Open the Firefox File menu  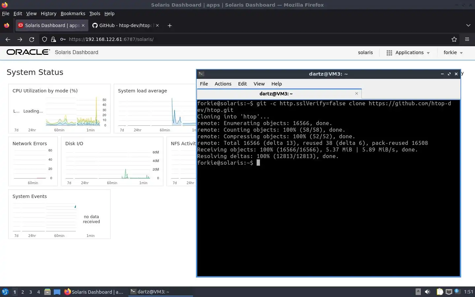pyautogui.click(x=6, y=14)
